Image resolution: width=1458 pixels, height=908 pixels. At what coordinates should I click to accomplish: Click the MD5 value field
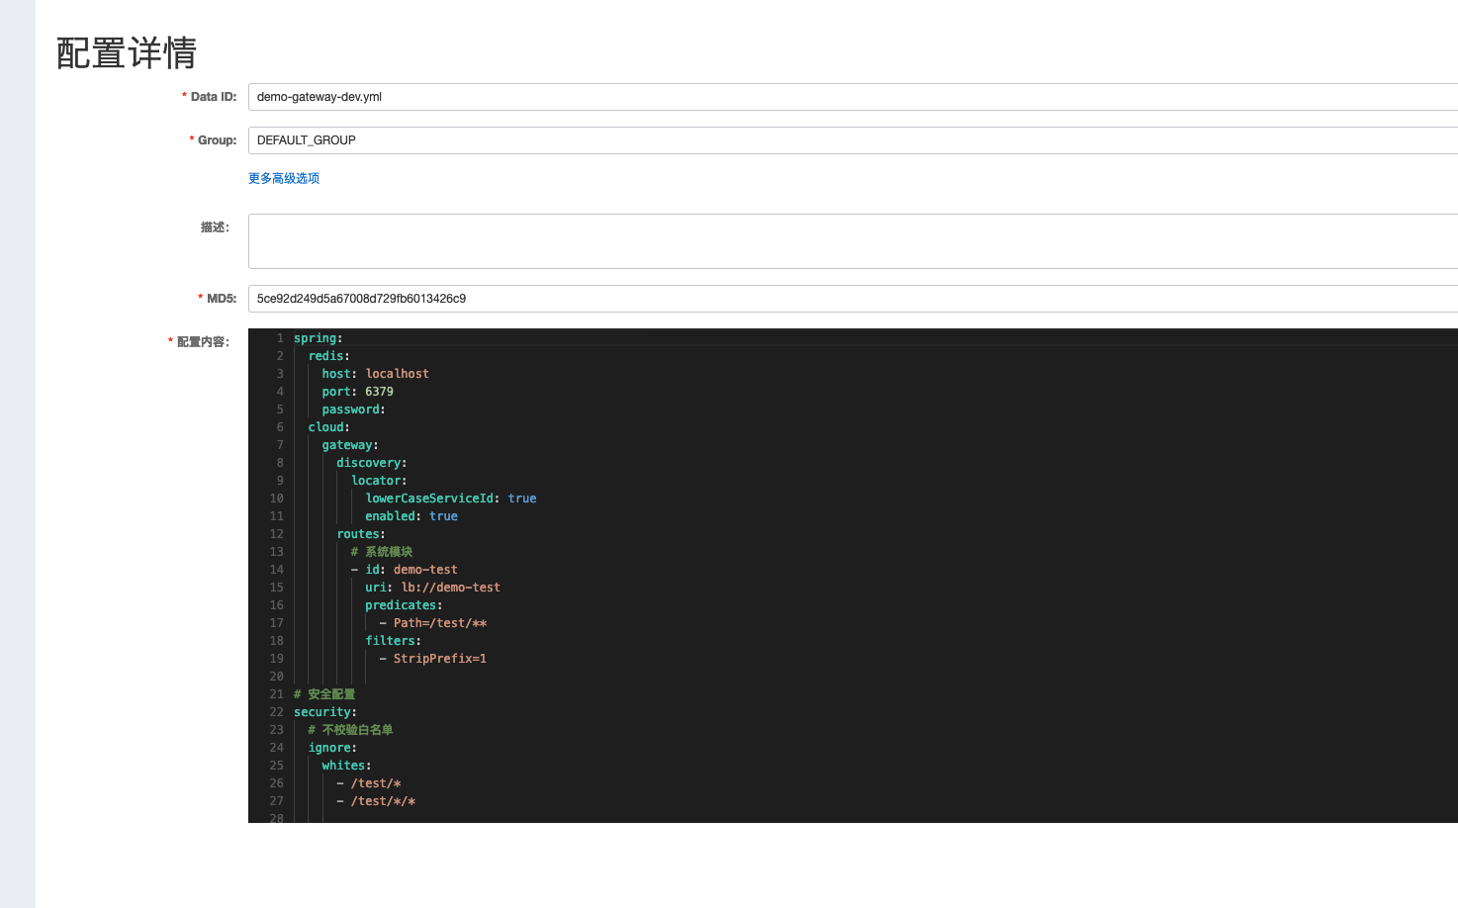[853, 299]
